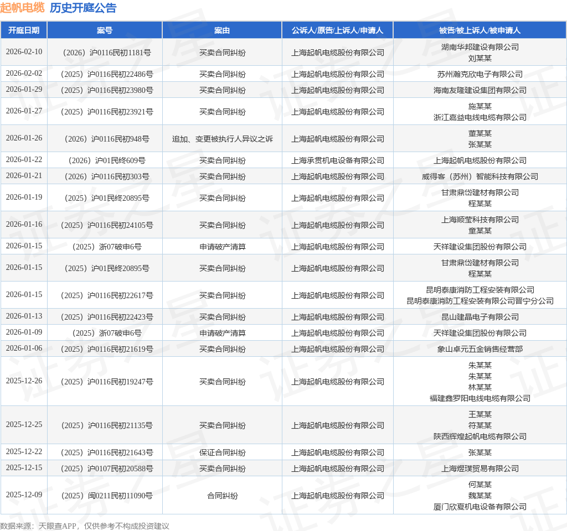Select the date cell 2026-01-21

point(24,175)
